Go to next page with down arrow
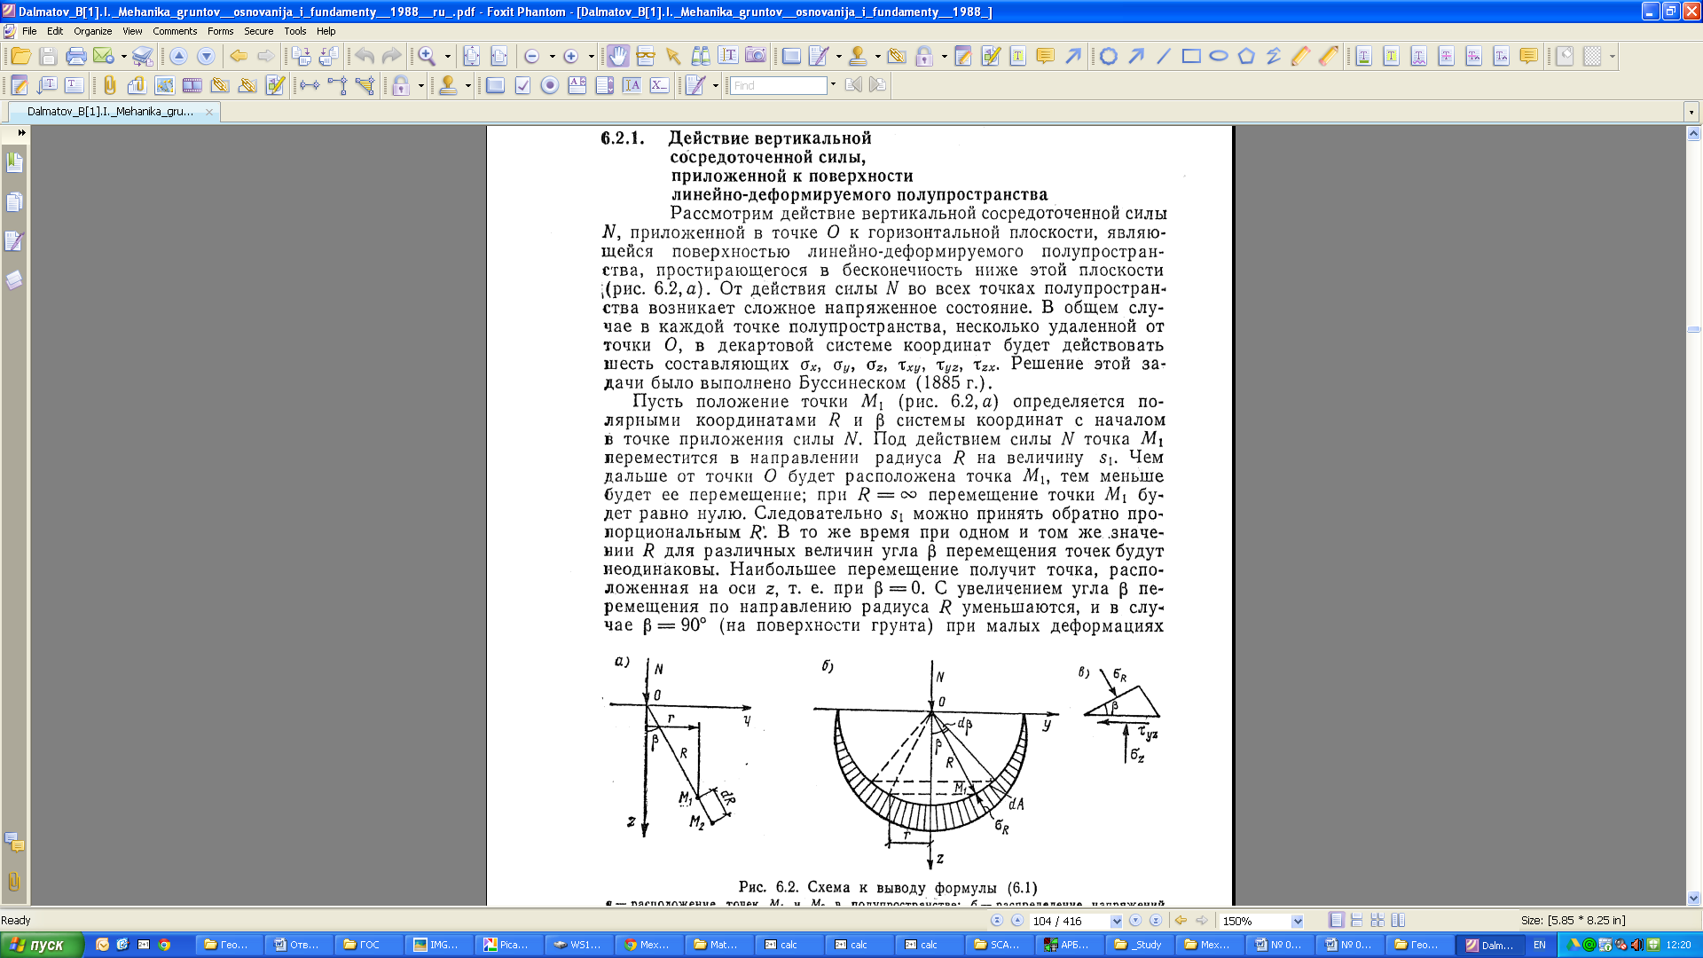Screen dimensions: 1703x958 206,57
